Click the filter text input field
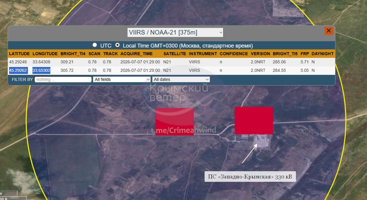This screenshot has height=200, width=367. [x=63, y=79]
